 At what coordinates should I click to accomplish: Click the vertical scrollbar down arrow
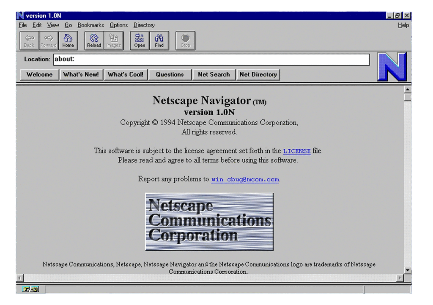coord(408,270)
